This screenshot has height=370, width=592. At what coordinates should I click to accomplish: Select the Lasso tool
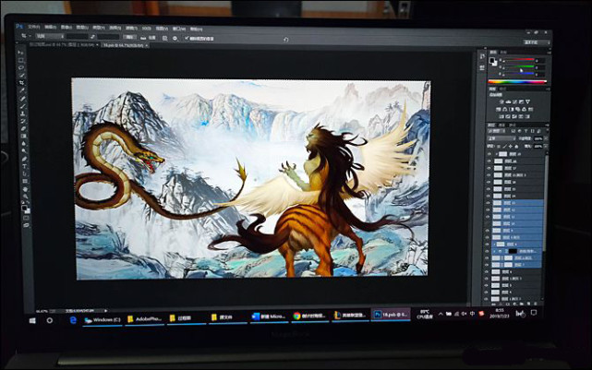21,67
